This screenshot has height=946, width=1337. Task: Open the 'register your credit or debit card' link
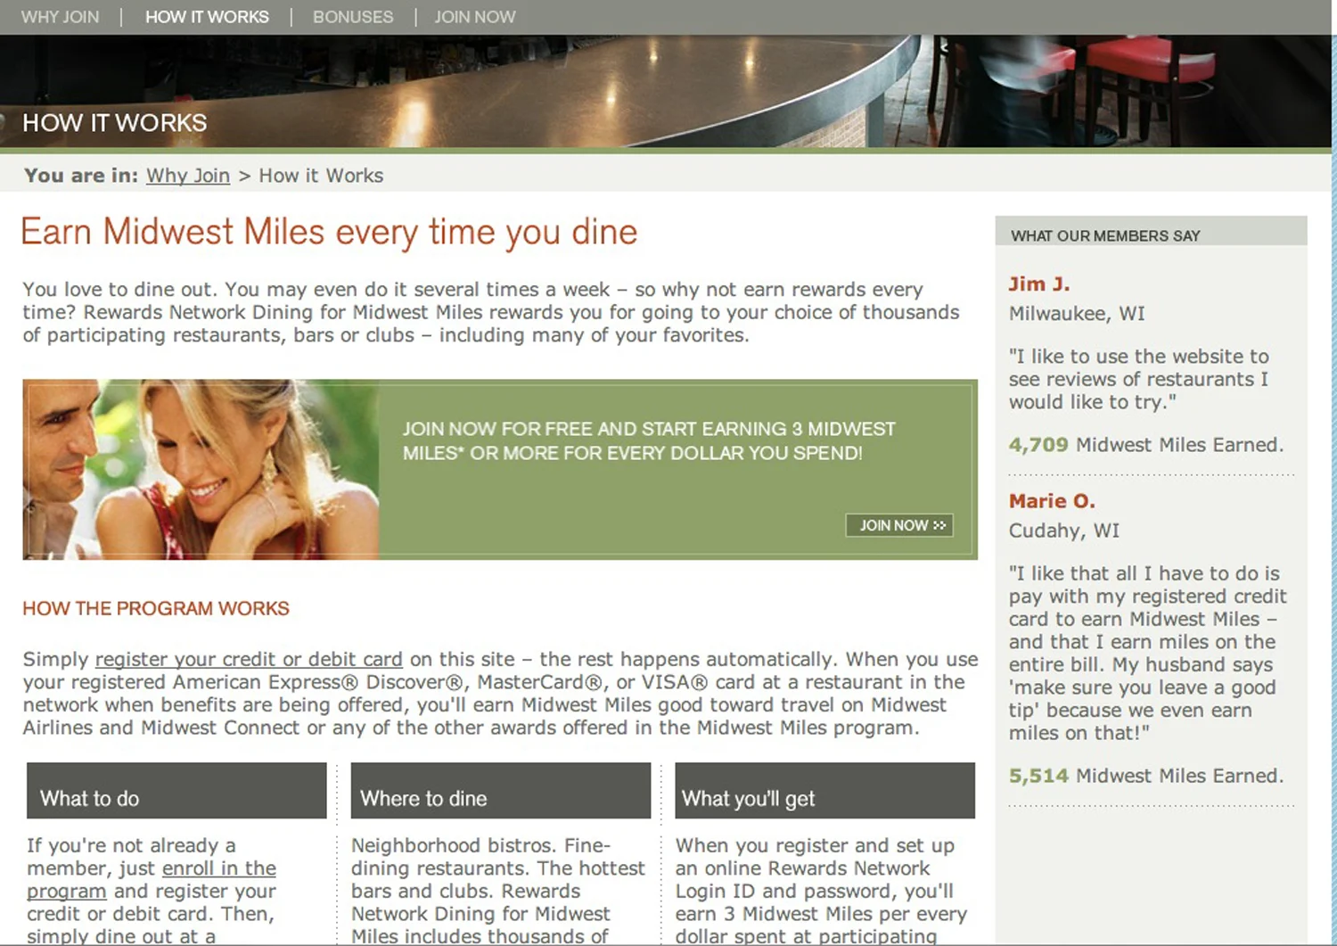coord(249,660)
